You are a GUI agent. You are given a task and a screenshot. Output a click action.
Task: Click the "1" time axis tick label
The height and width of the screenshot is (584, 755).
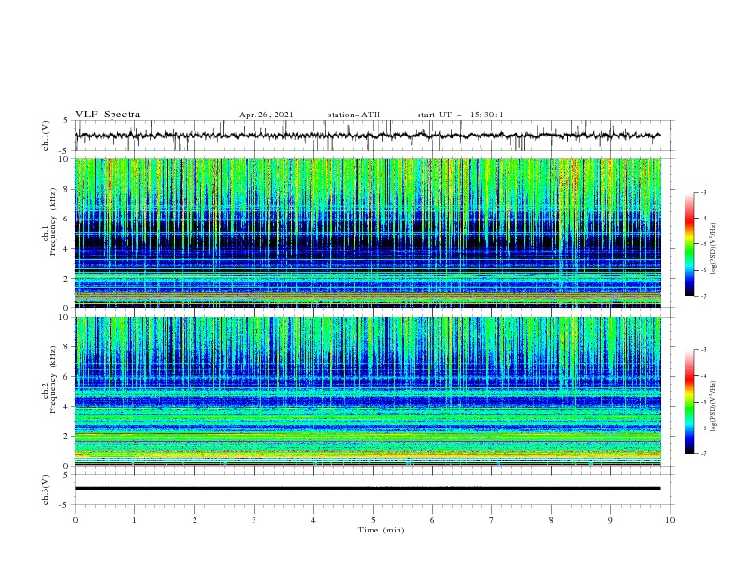click(x=134, y=520)
